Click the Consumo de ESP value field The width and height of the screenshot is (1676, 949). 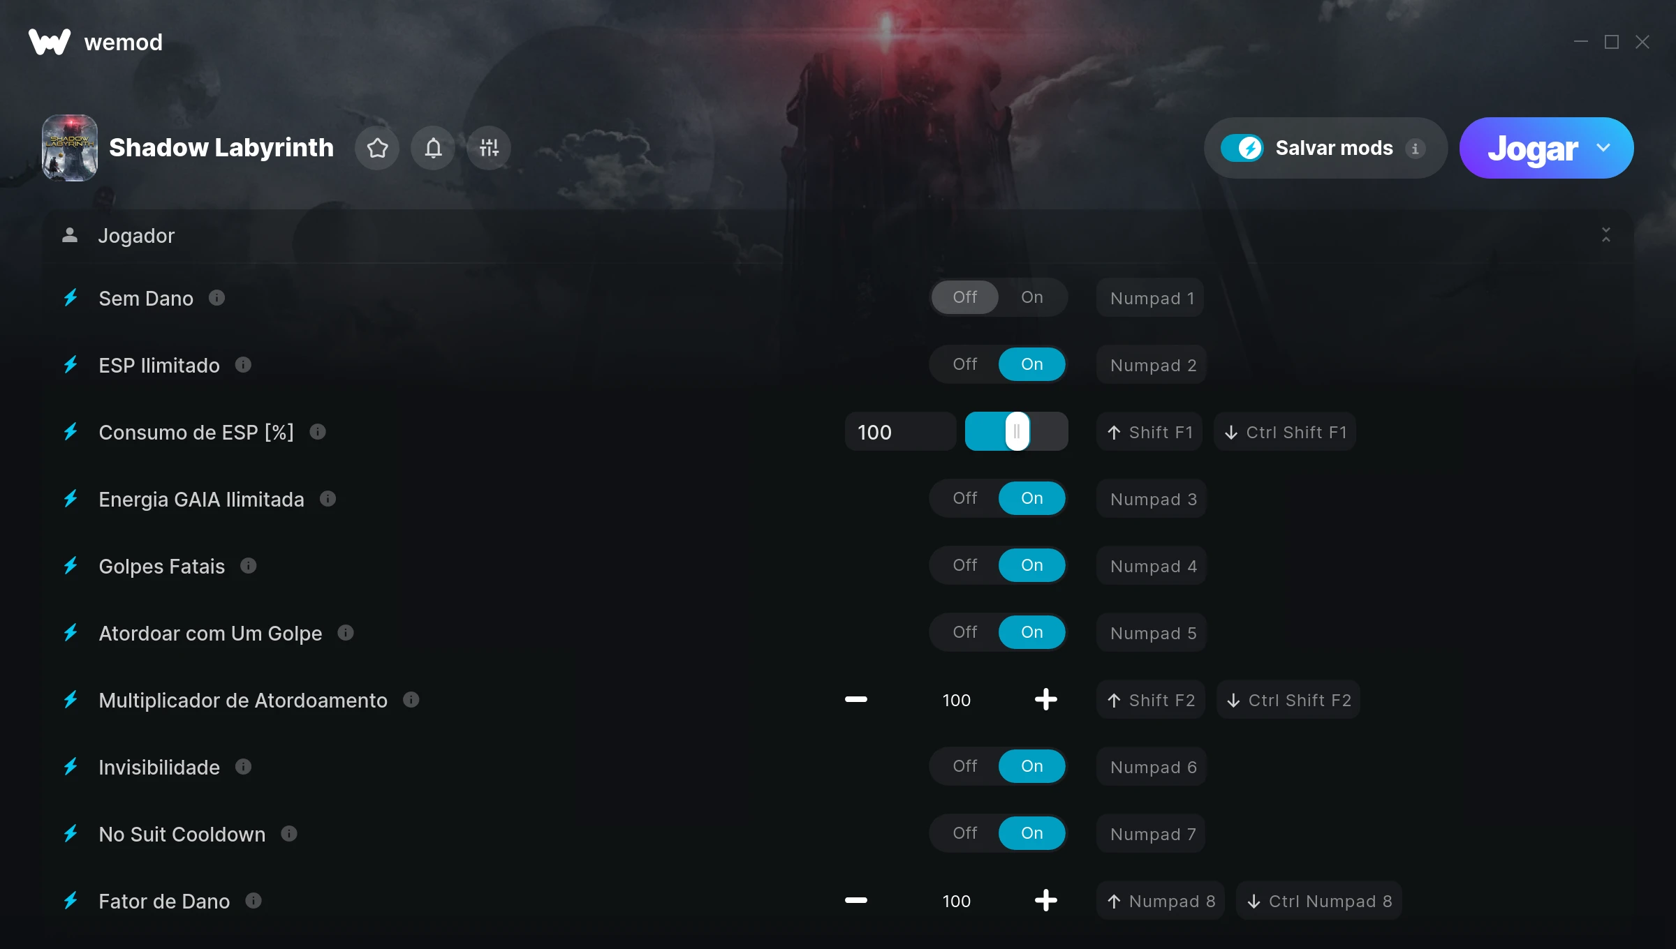tap(899, 432)
